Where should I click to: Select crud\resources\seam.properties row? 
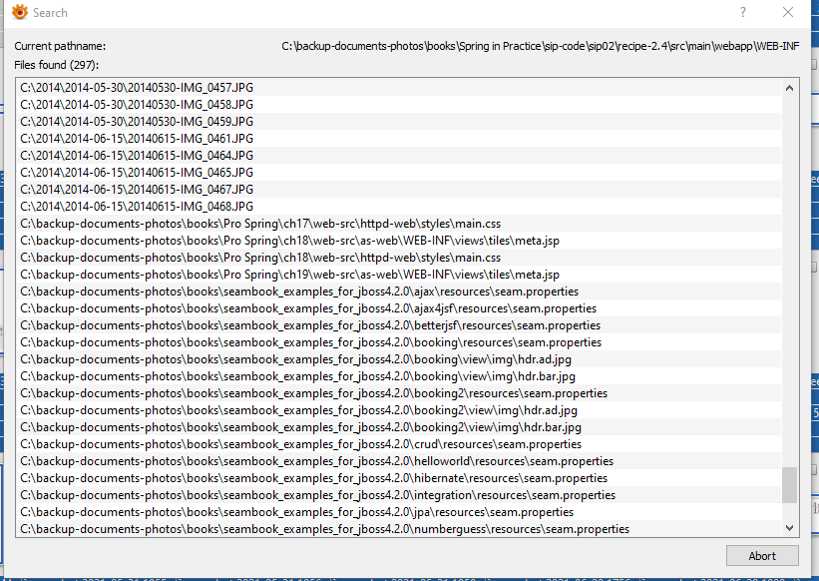(x=400, y=444)
